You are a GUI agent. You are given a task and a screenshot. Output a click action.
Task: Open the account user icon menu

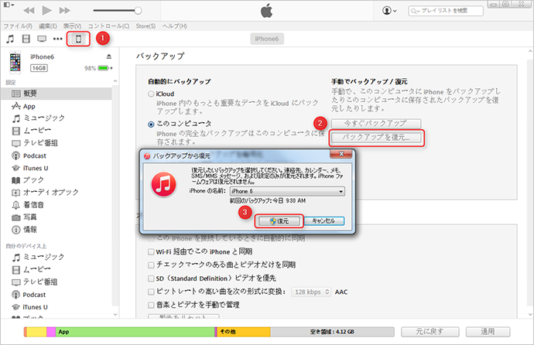tap(389, 11)
